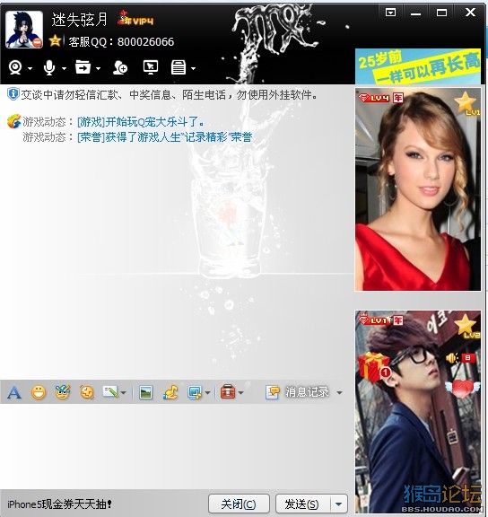Image resolution: width=488 pixels, height=517 pixels.
Task: Close the chat window with X
Action: coord(471,13)
